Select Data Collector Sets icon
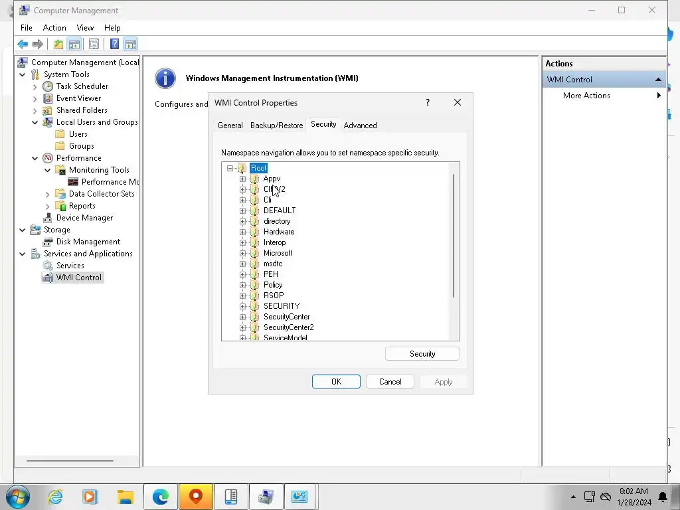 tap(60, 194)
